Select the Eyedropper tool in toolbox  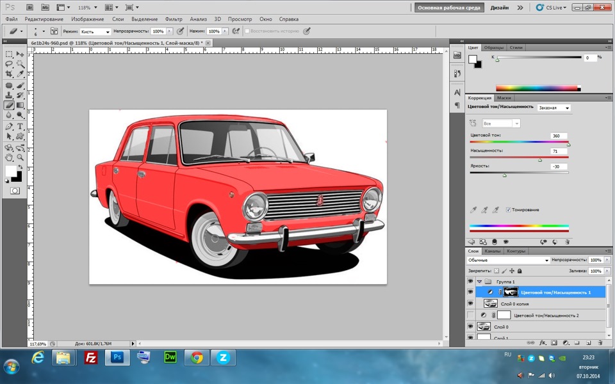coord(20,74)
